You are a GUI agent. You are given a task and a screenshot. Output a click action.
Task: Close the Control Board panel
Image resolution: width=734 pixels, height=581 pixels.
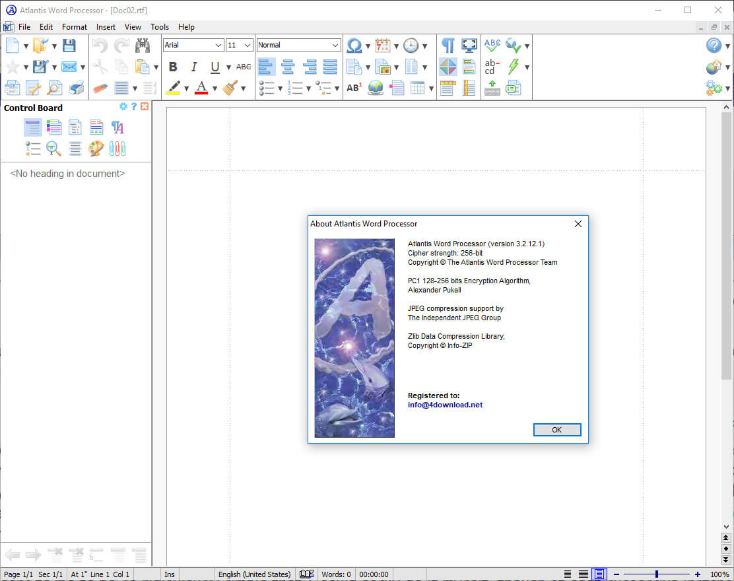coord(145,107)
